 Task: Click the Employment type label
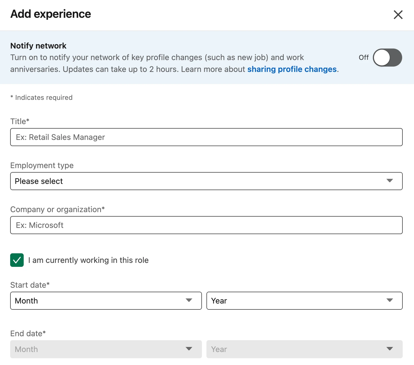click(42, 165)
